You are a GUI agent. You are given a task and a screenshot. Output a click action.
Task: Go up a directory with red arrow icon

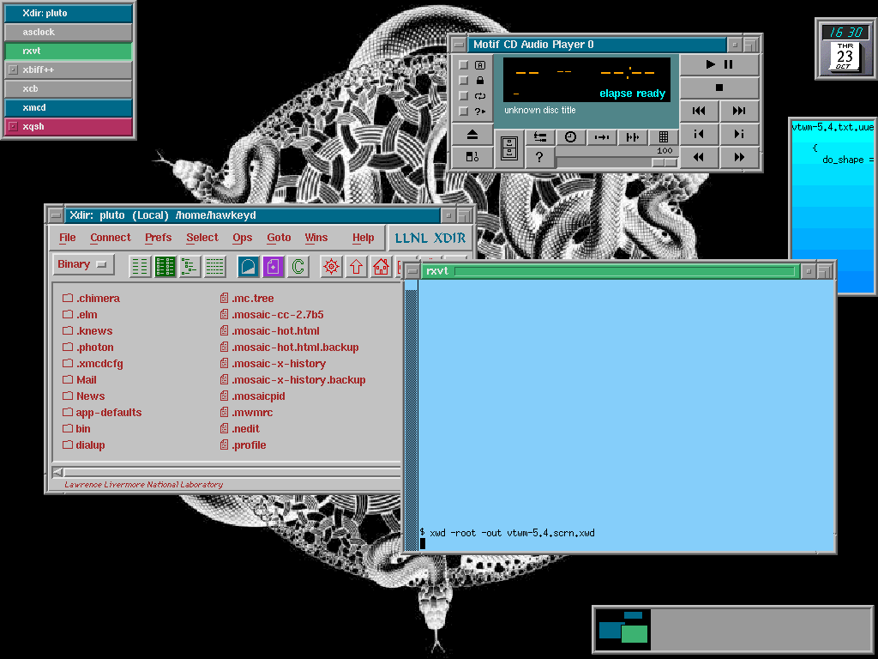point(356,267)
